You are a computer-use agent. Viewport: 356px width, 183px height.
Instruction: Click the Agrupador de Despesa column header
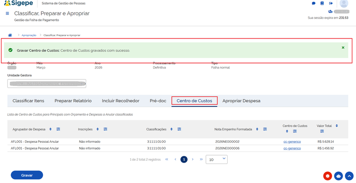[x=29, y=129]
